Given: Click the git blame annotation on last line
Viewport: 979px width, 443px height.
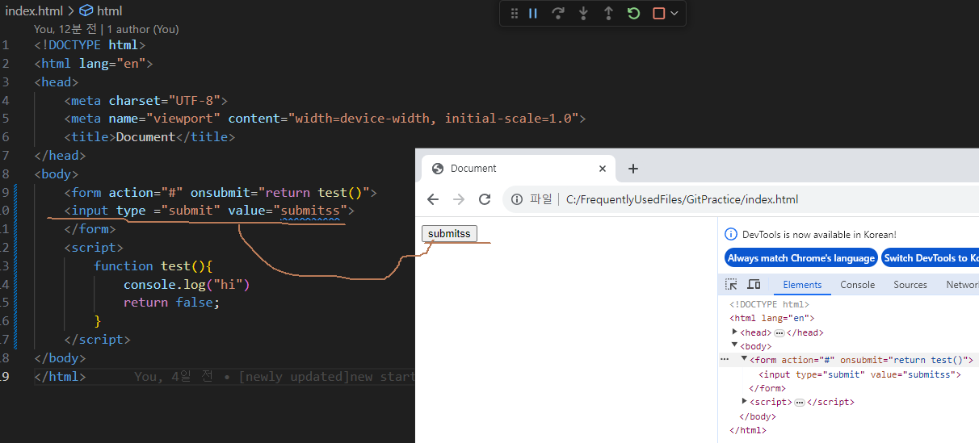Looking at the screenshot, I should (x=275, y=376).
